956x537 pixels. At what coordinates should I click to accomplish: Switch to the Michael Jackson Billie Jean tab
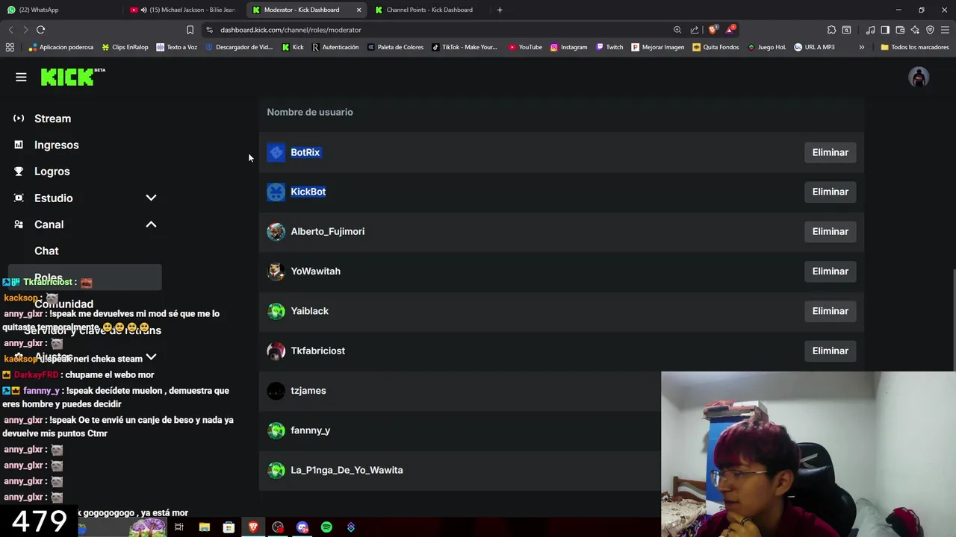point(183,10)
